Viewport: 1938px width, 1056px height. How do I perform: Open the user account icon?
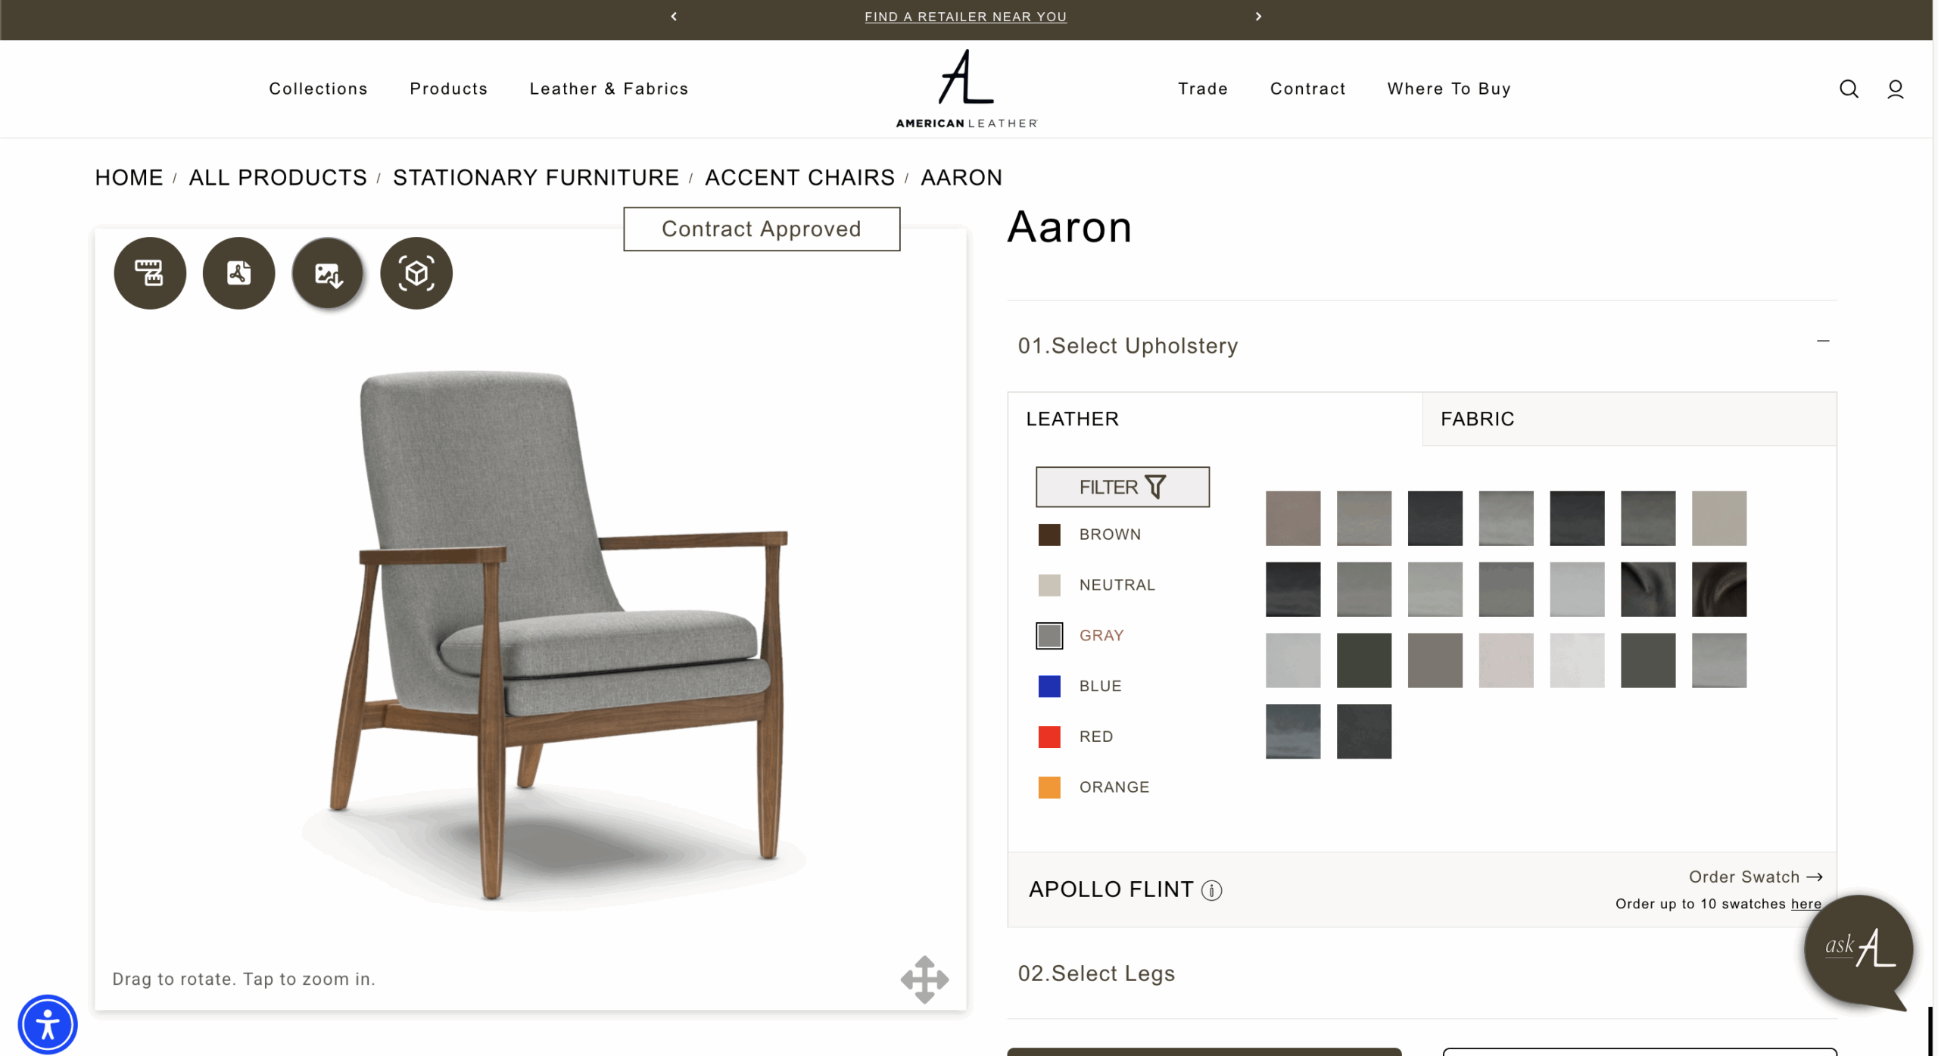pyautogui.click(x=1896, y=89)
